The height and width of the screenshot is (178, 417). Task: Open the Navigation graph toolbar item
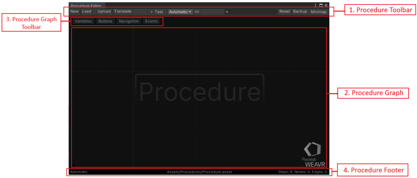click(129, 21)
